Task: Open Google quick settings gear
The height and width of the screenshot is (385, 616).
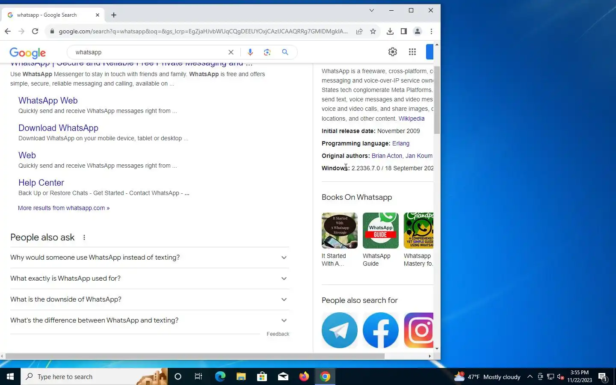Action: click(393, 52)
